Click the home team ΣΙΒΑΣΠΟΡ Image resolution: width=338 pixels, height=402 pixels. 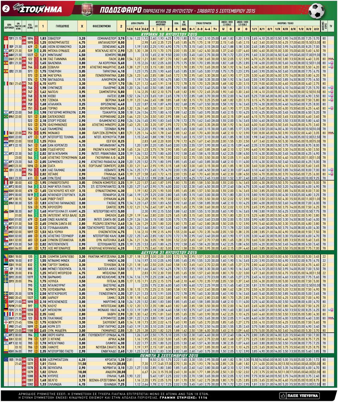coord(54,38)
